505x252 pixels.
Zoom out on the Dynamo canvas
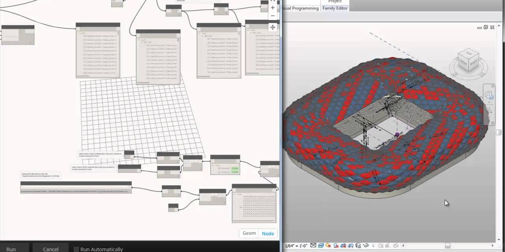pyautogui.click(x=273, y=16)
